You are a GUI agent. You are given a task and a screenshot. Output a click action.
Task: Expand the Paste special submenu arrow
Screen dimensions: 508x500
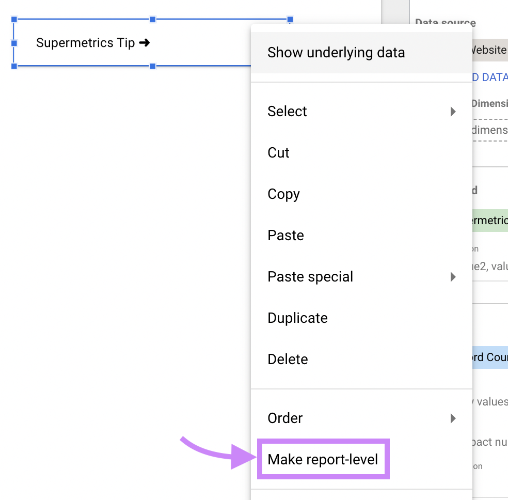[453, 277]
